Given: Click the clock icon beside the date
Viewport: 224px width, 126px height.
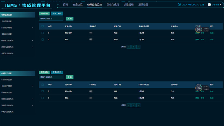Looking at the screenshot, I should click(x=179, y=5).
